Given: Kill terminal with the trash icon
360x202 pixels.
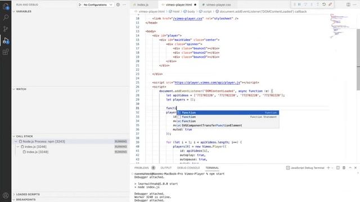Looking at the screenshot, I should pos(344,168).
